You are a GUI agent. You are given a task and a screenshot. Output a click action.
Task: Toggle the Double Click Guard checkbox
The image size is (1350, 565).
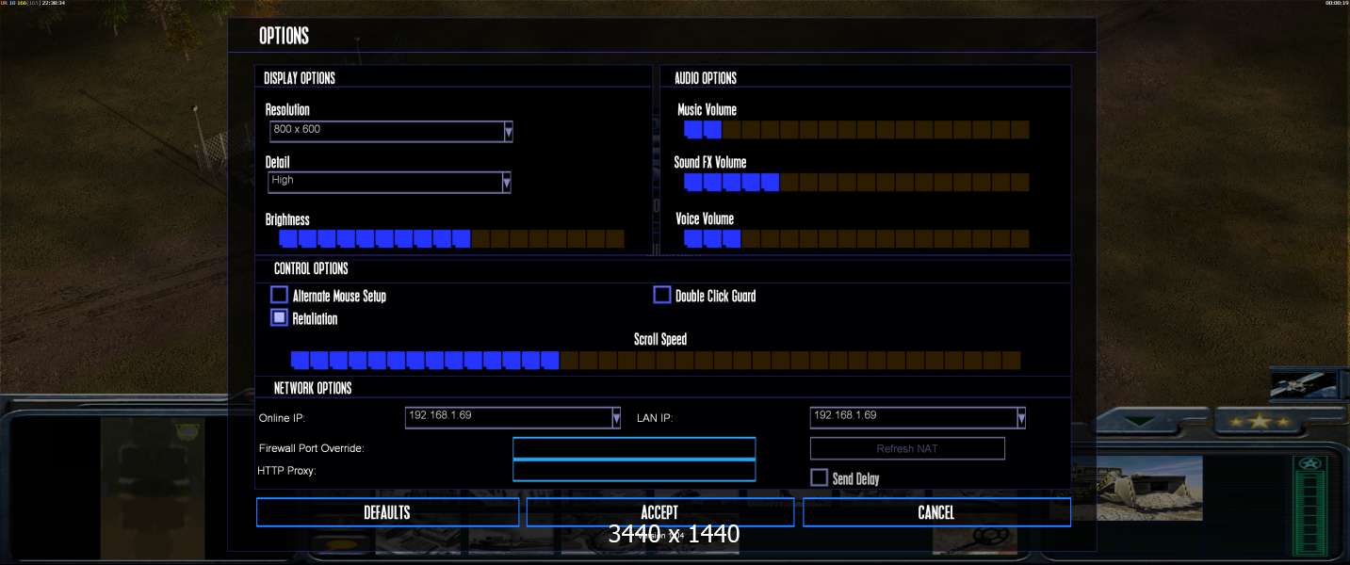(661, 295)
